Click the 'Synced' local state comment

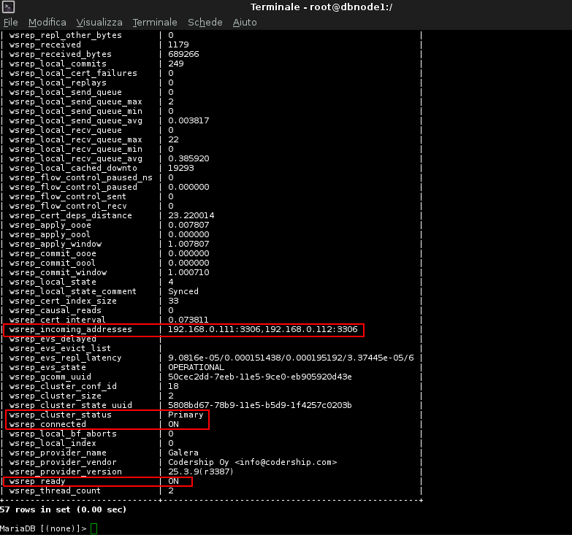click(183, 291)
